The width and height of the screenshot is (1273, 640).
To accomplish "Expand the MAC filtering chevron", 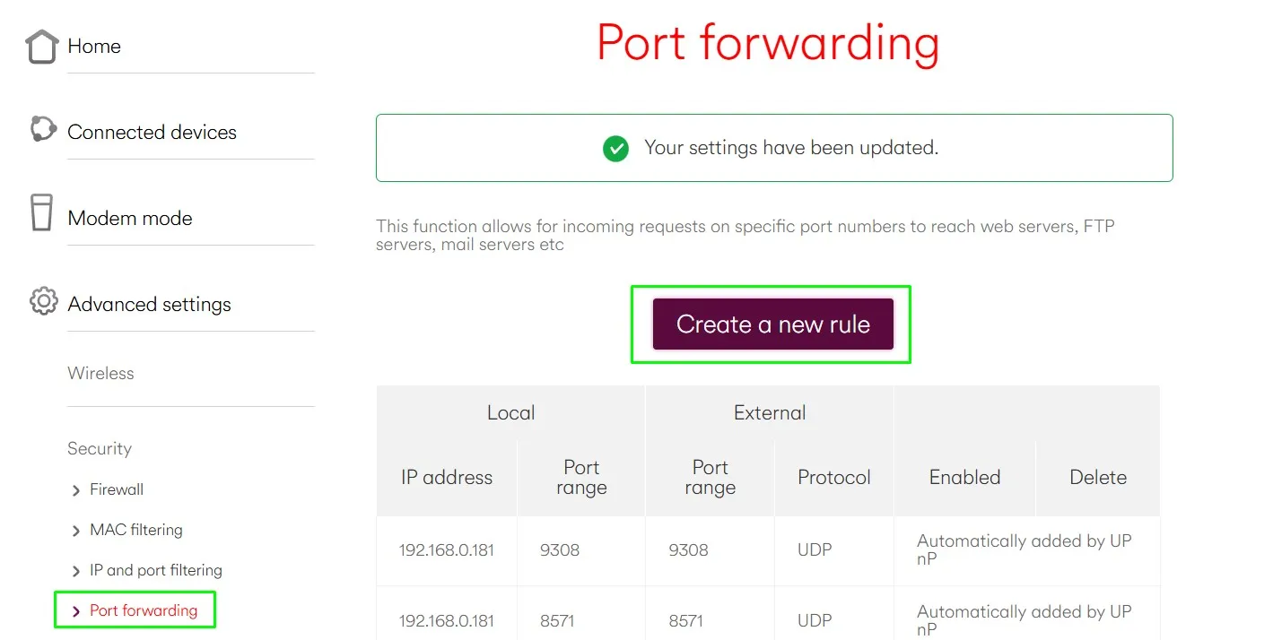I will (76, 531).
